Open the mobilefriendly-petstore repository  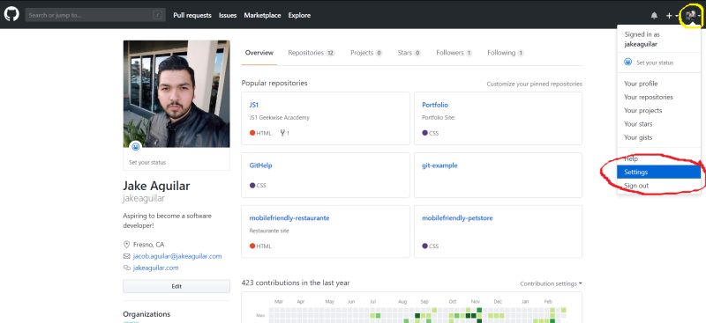pyautogui.click(x=457, y=218)
